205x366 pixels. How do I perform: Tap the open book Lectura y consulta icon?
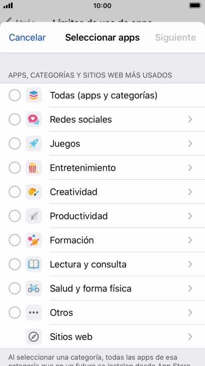tap(33, 265)
